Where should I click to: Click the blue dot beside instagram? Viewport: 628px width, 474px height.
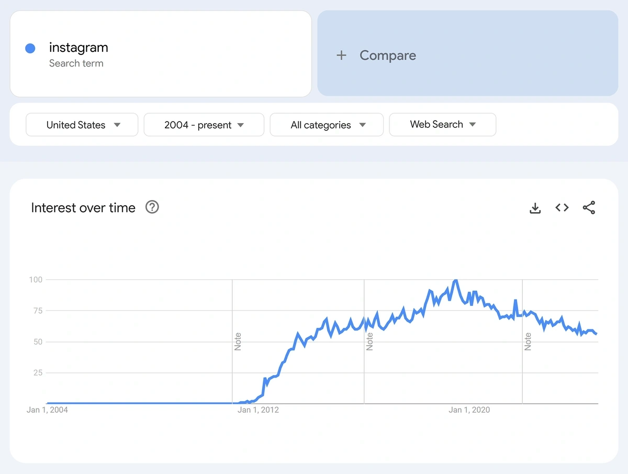30,48
